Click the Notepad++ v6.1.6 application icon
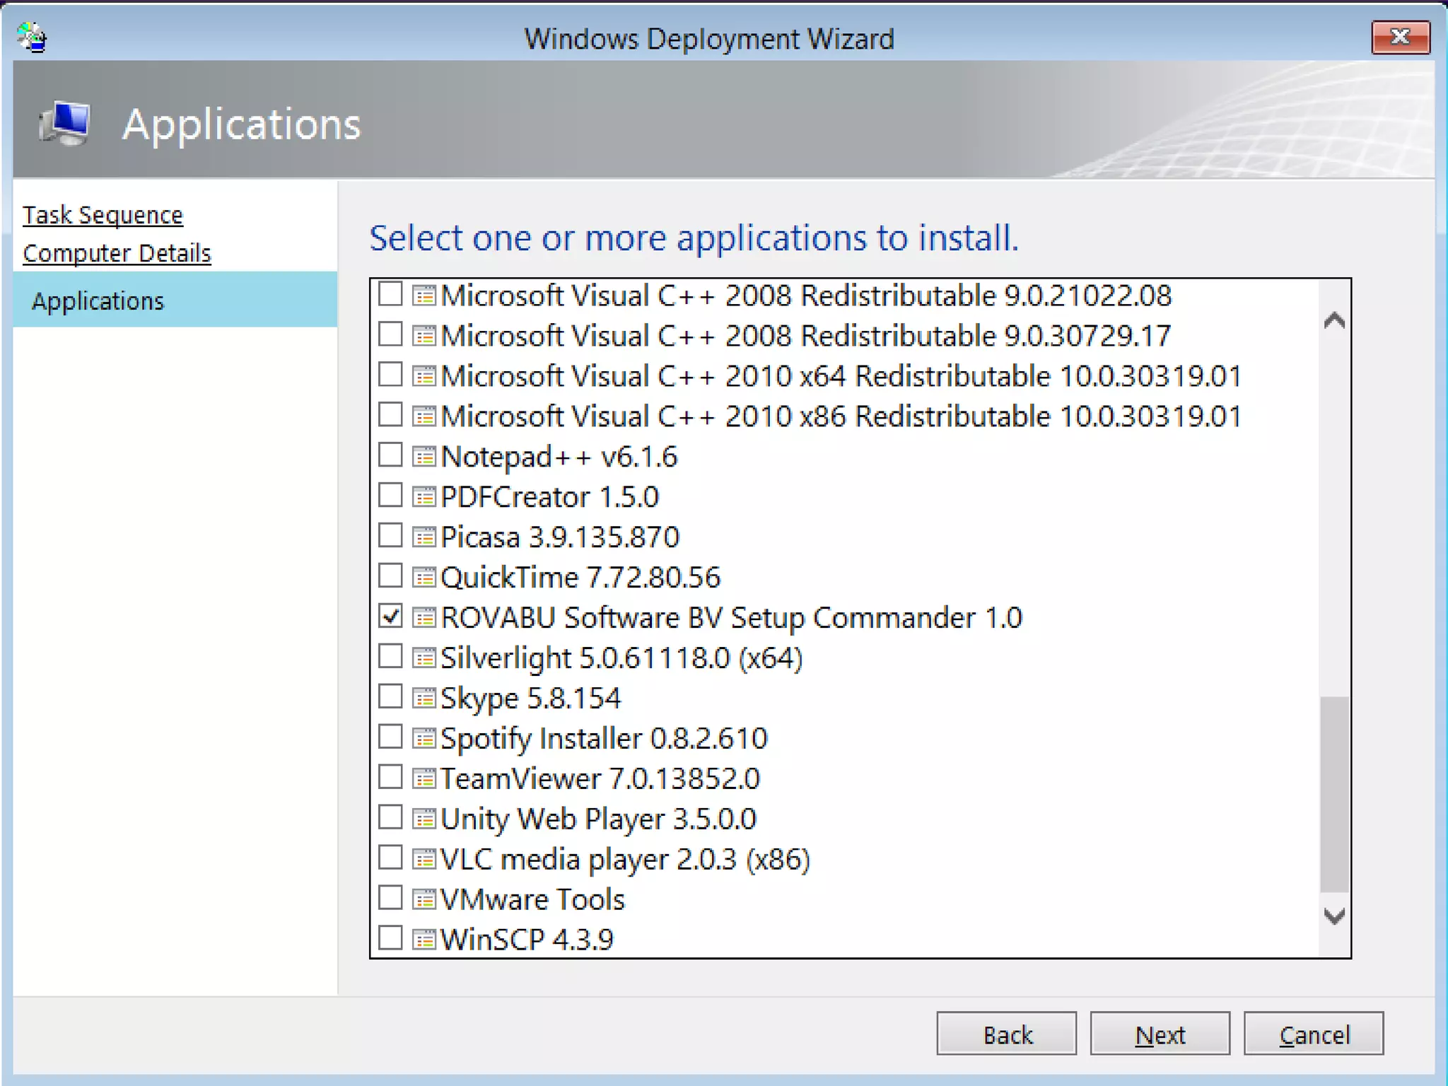The image size is (1448, 1086). (424, 457)
